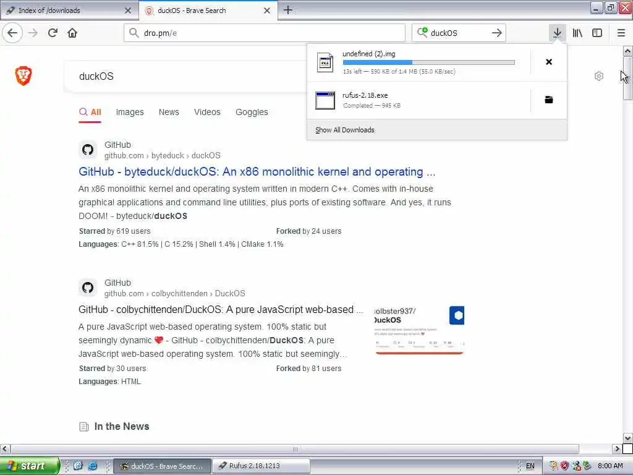Click the magnifier icon in address bar
This screenshot has width=633, height=475.
pos(134,33)
